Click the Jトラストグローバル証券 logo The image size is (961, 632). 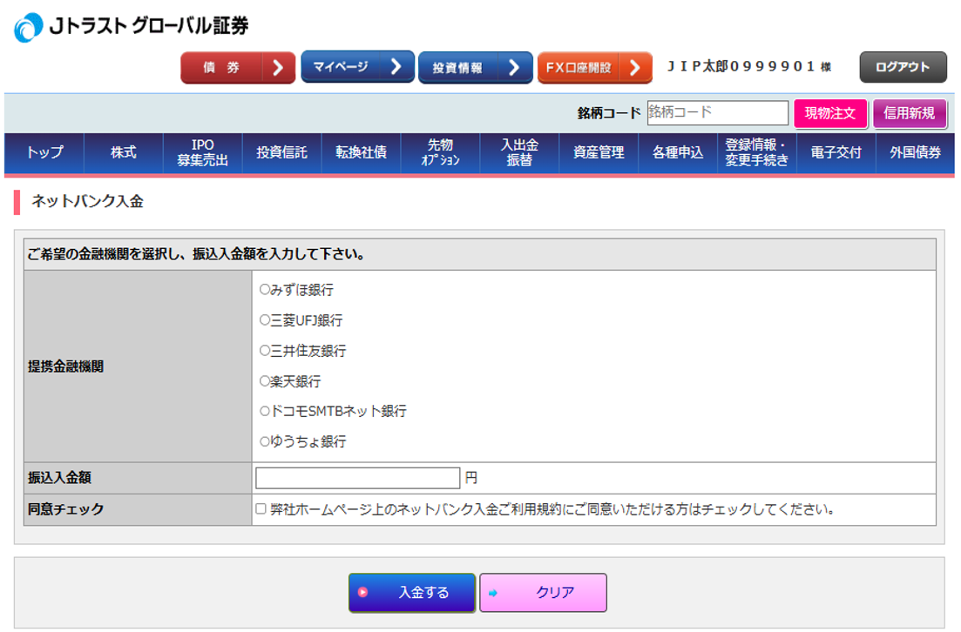132,27
